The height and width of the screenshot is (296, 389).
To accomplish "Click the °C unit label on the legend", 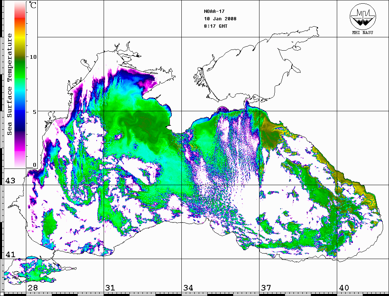I will (33, 5).
